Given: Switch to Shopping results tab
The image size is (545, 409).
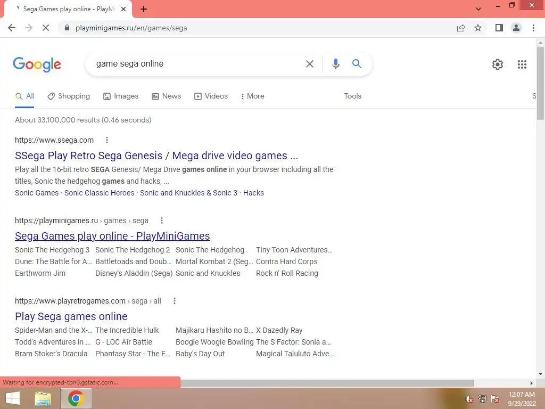Looking at the screenshot, I should 69,96.
